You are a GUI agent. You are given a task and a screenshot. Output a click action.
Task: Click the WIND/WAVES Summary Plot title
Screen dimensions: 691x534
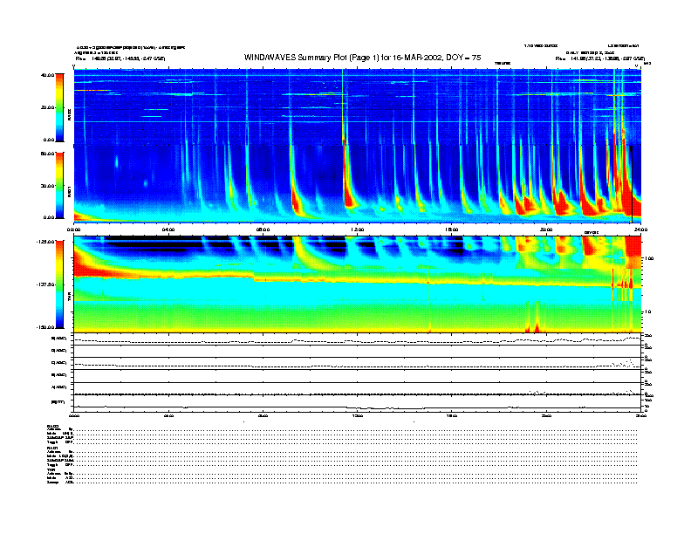363,58
